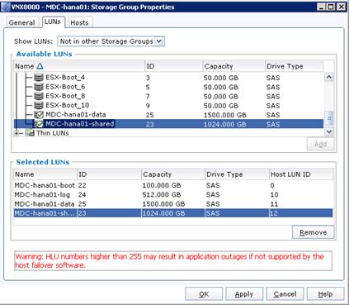This screenshot has width=349, height=305.
Task: Click the Available LUNs scroll down arrow
Action: click(x=329, y=131)
